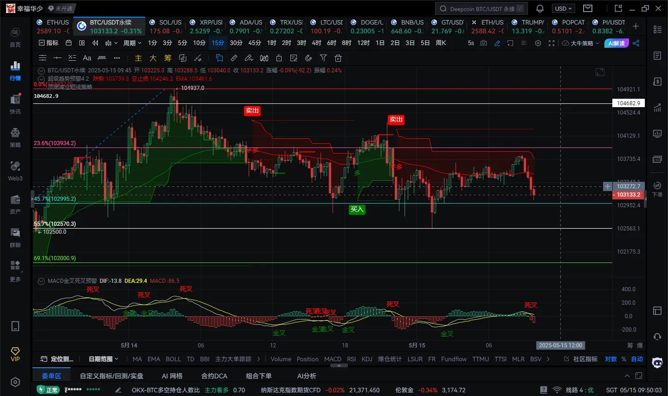Click the multi-chart layout icon
This screenshot has width=668, height=396.
(82, 43)
